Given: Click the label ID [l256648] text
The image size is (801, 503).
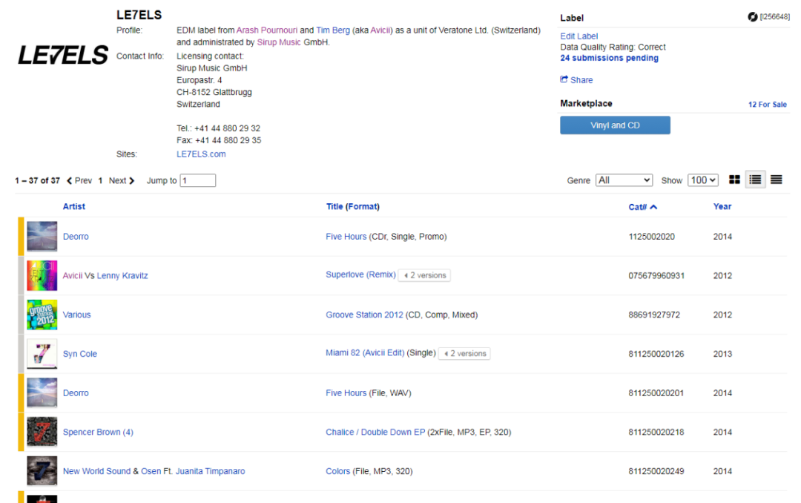Looking at the screenshot, I should [x=774, y=17].
